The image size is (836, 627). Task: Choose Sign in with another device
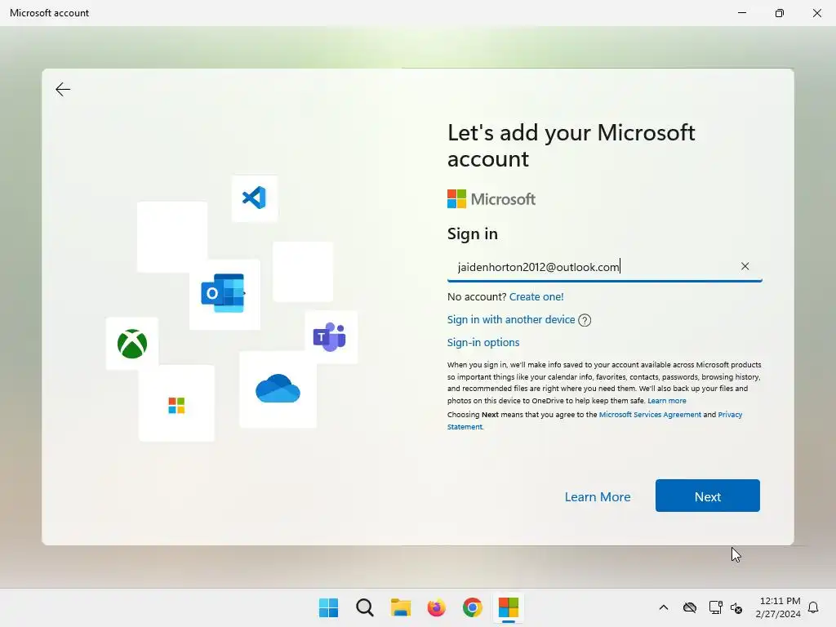pos(511,319)
